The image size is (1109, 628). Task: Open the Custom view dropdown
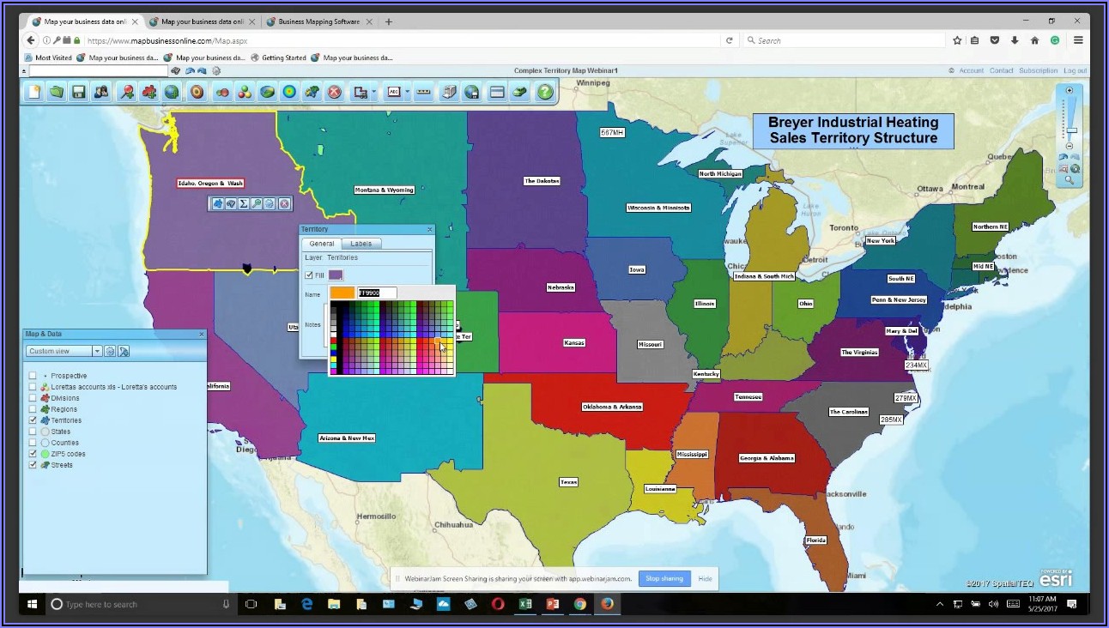[97, 351]
